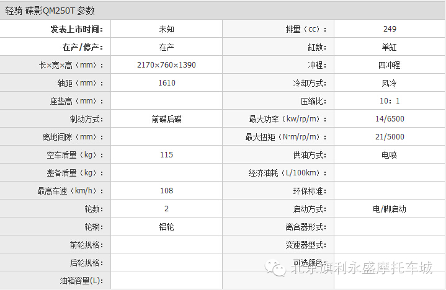The height and width of the screenshot is (290, 446).
Task: Select the 座垫高（mm） label
Action: (77, 101)
